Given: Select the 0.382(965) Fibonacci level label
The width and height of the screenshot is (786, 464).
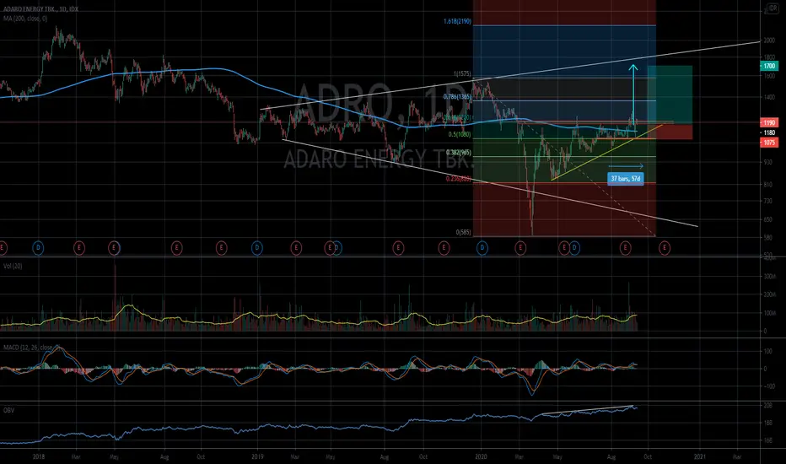Looking at the screenshot, I should click(458, 153).
